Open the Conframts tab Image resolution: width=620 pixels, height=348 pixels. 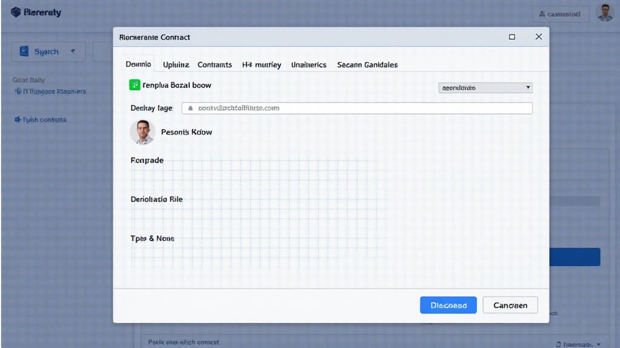click(x=214, y=65)
